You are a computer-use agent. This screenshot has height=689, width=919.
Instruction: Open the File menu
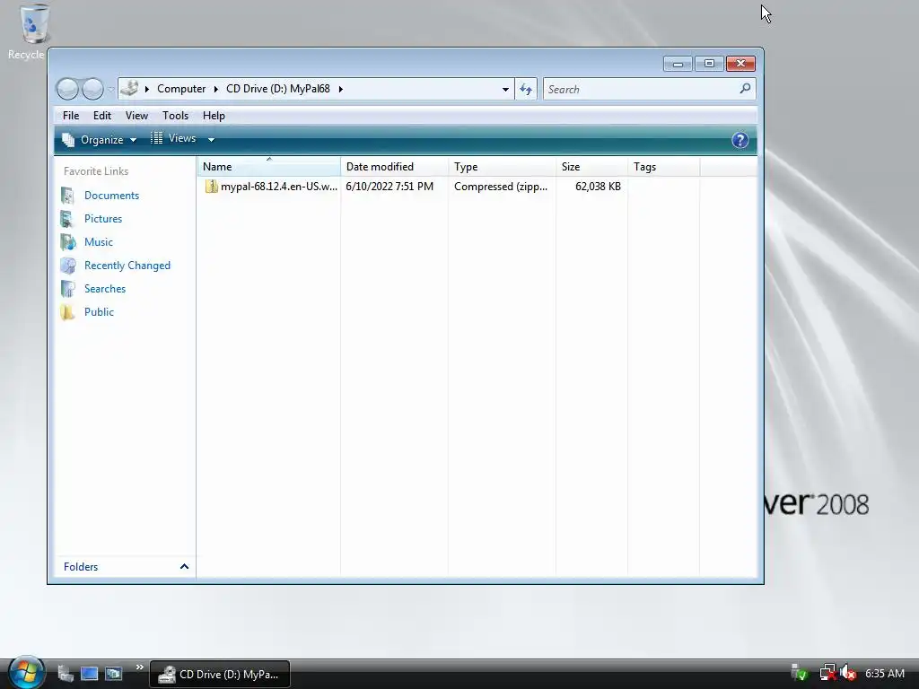71,116
